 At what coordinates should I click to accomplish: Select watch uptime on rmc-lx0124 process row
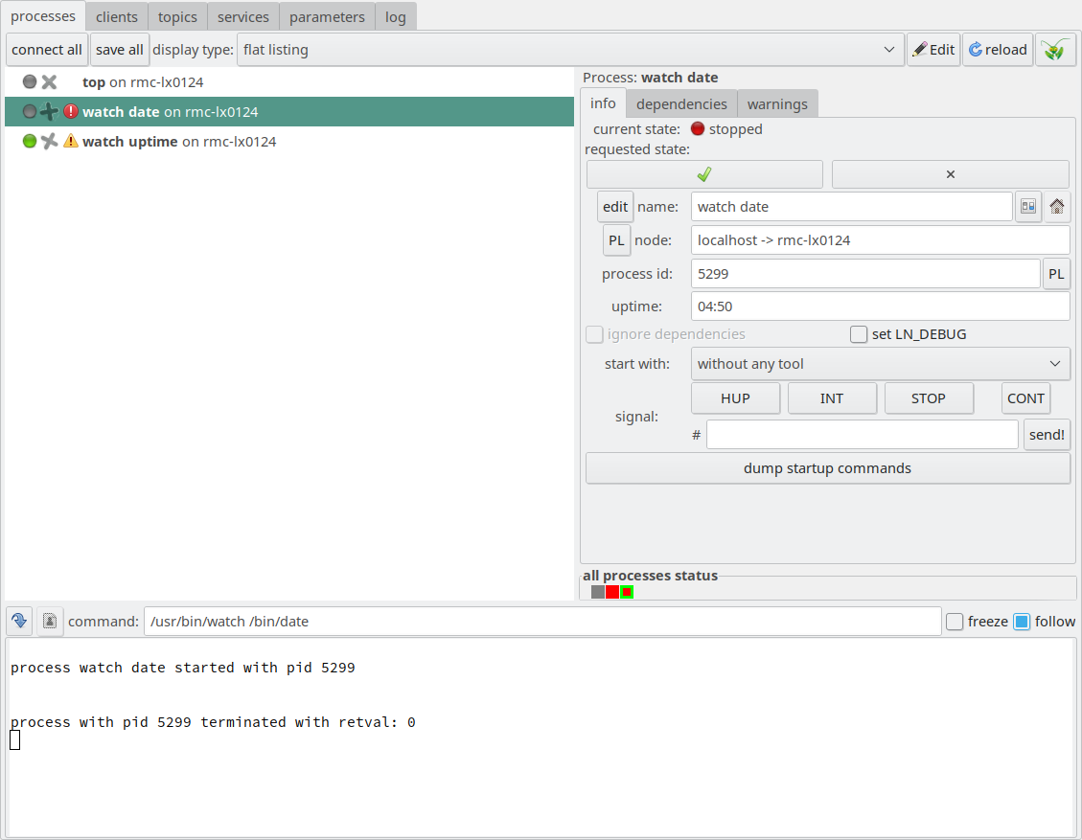click(289, 142)
